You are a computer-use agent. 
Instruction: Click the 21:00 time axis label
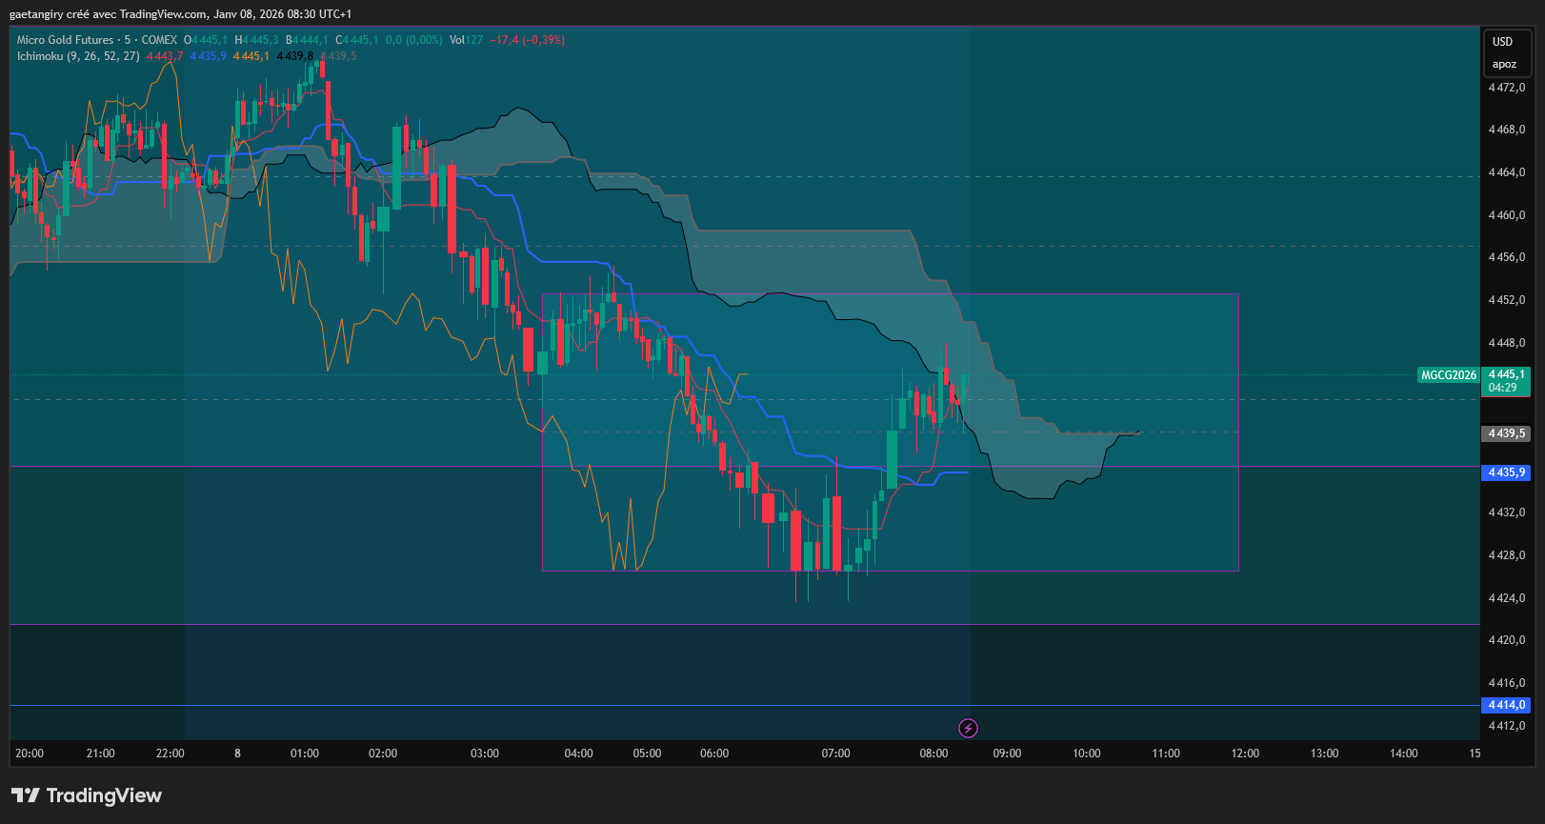point(101,754)
